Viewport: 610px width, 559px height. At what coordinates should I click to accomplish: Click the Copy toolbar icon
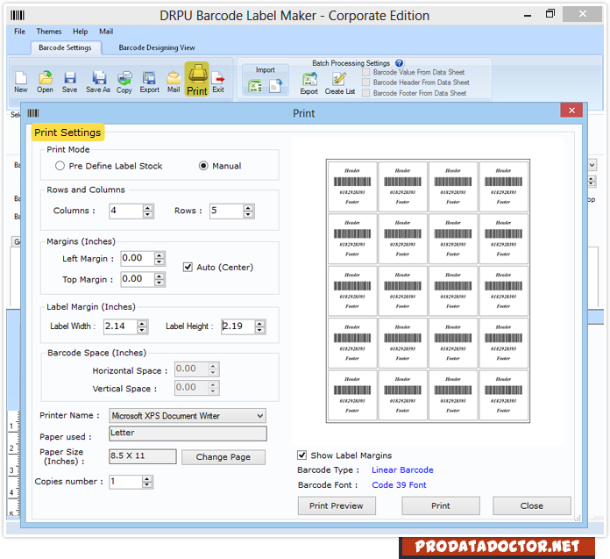124,82
